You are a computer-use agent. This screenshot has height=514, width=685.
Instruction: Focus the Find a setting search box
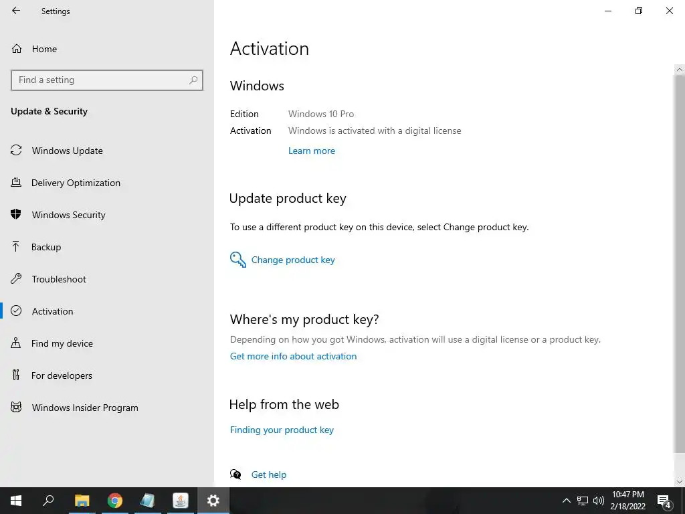[107, 80]
